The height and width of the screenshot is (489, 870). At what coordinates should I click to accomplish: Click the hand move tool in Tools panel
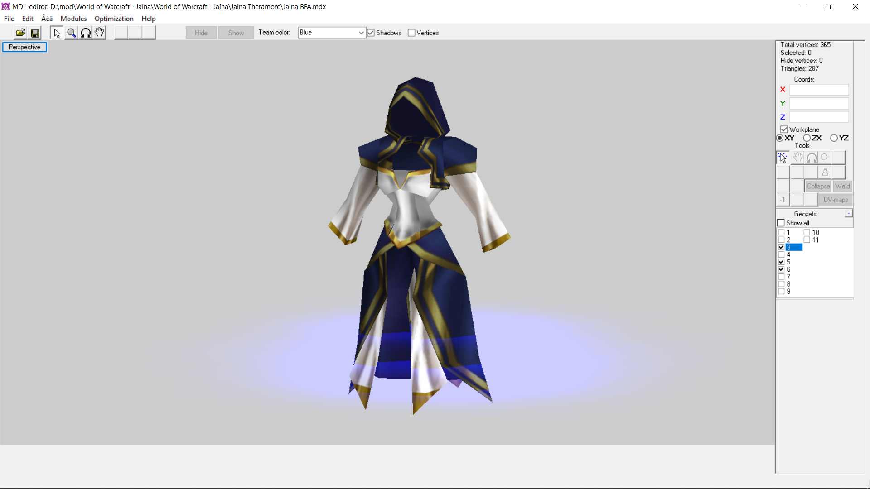pos(797,158)
